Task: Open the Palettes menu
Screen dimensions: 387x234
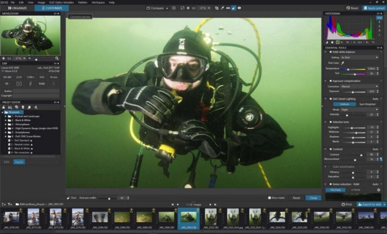Action: click(83, 2)
